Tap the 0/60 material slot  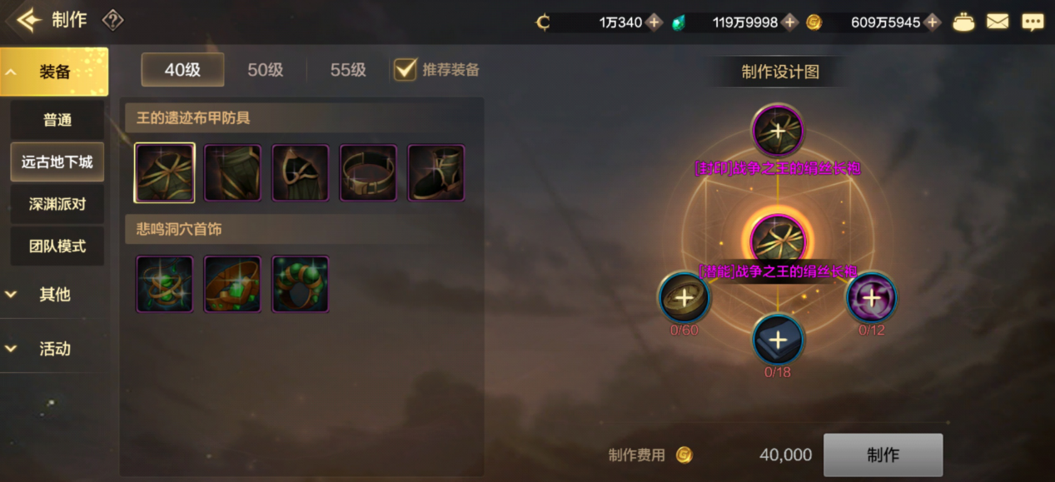click(684, 297)
